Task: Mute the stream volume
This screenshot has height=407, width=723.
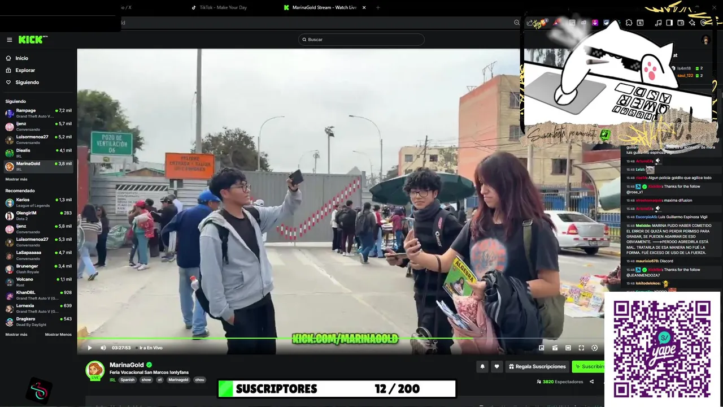Action: pos(103,348)
